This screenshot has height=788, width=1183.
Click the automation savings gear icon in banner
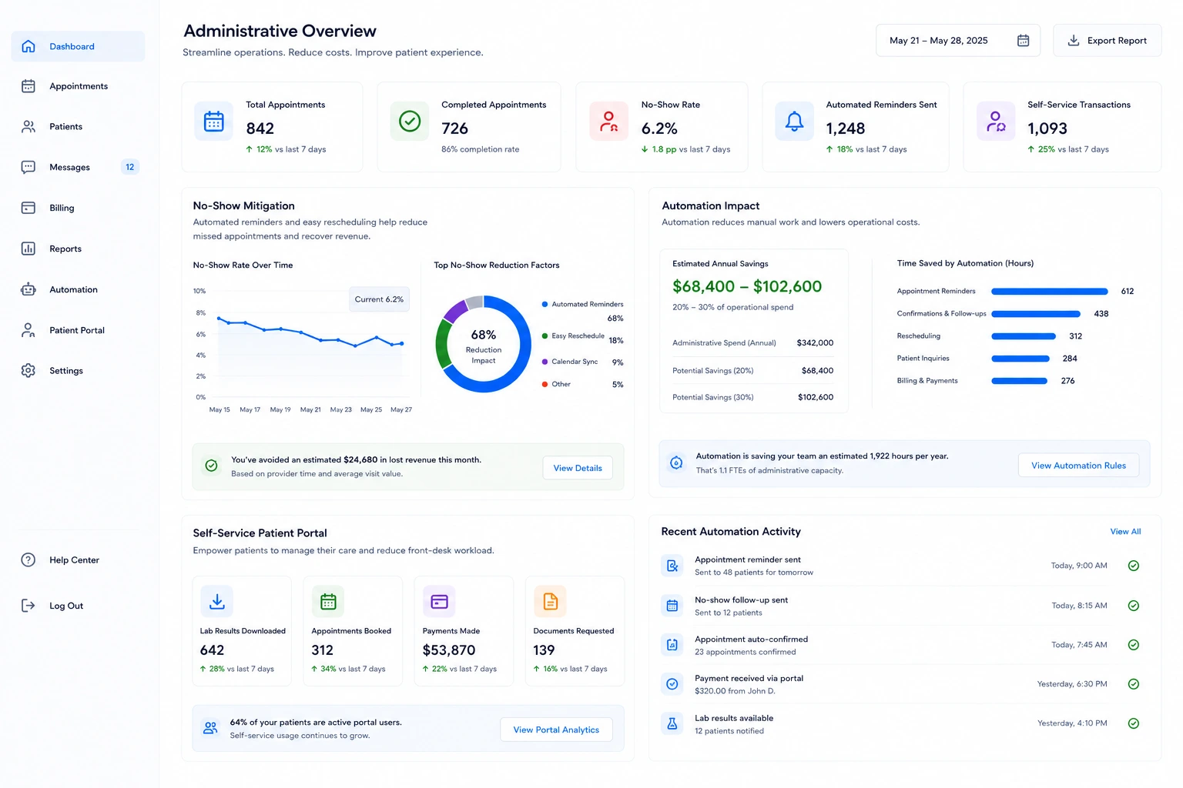point(676,462)
